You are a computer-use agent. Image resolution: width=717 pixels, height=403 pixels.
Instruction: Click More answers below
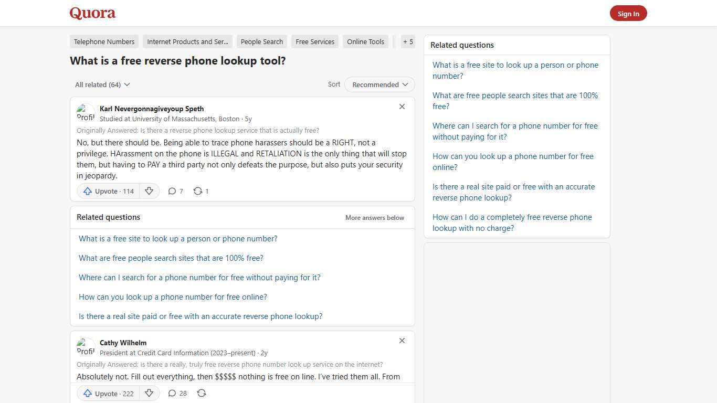[374, 217]
